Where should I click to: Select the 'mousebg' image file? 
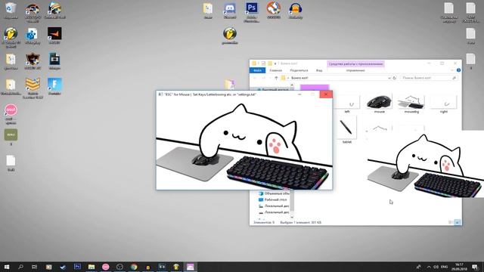click(x=411, y=104)
